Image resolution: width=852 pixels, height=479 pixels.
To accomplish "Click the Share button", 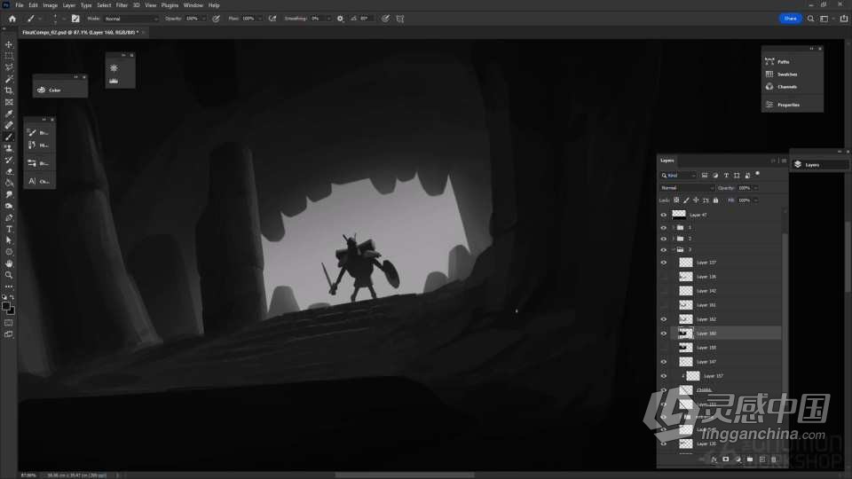I will click(x=790, y=19).
